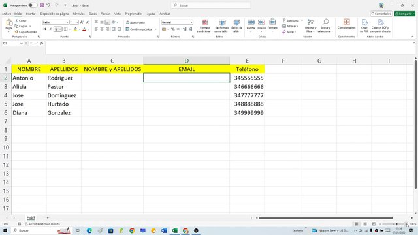The image size is (418, 235).
Task: Select cell with phone 346666666
Action: point(247,87)
